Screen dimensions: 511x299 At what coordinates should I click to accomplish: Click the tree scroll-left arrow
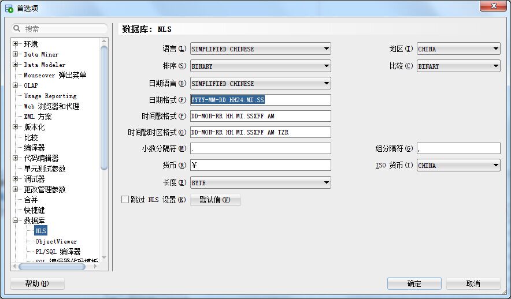tap(14, 267)
